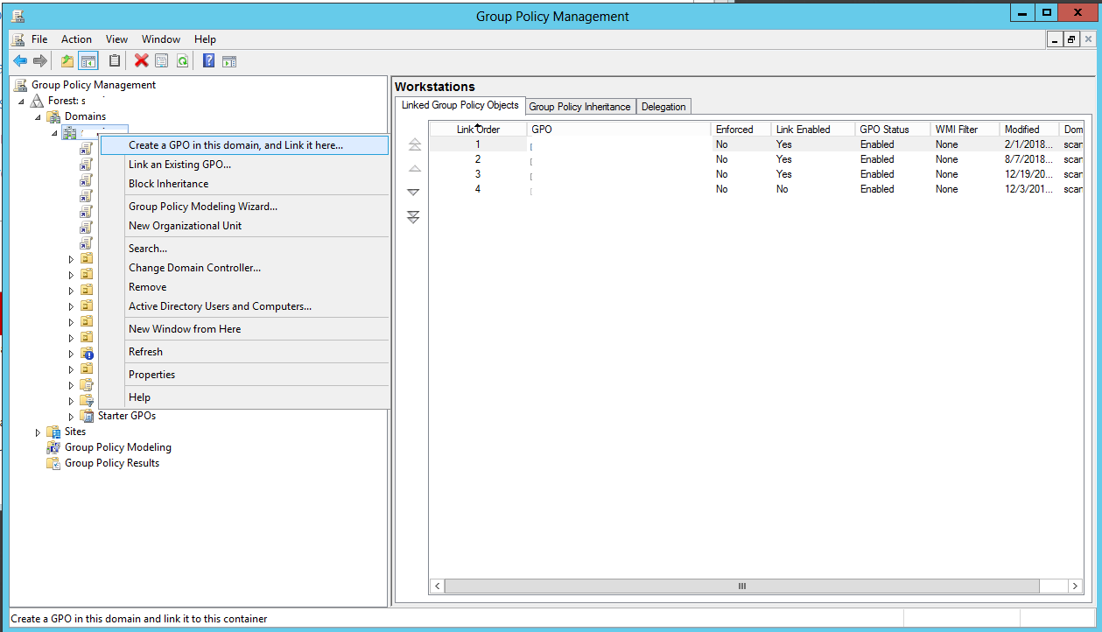Select the folder icon with the funnel overlay
The height and width of the screenshot is (632, 1102).
[87, 400]
